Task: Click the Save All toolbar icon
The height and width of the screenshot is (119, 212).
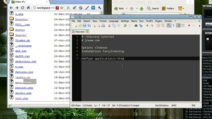Action: point(89,25)
